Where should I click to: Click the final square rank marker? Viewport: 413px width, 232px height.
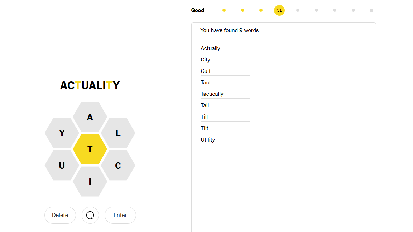371,10
